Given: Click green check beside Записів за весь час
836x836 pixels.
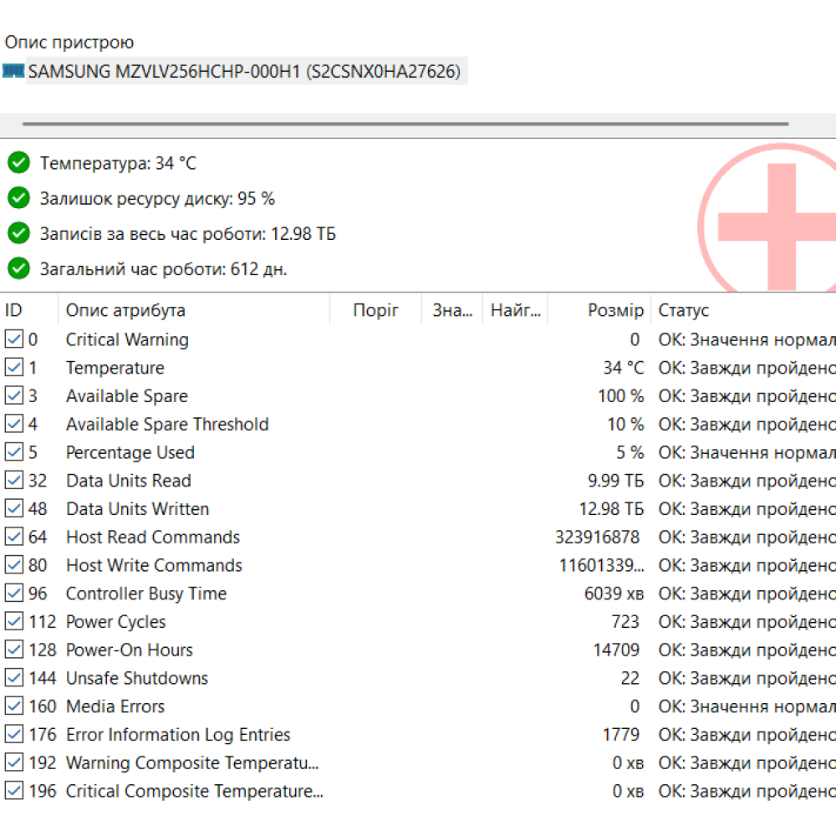Looking at the screenshot, I should [x=18, y=233].
